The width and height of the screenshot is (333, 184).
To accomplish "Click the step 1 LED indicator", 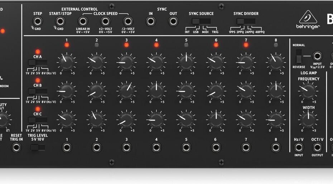I will pyautogui.click(x=67, y=45).
